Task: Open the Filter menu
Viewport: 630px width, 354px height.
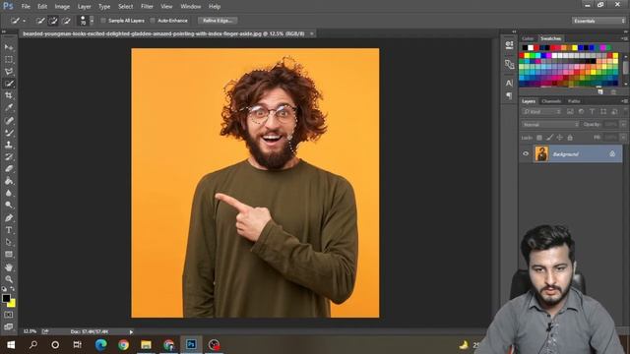Action: click(147, 7)
